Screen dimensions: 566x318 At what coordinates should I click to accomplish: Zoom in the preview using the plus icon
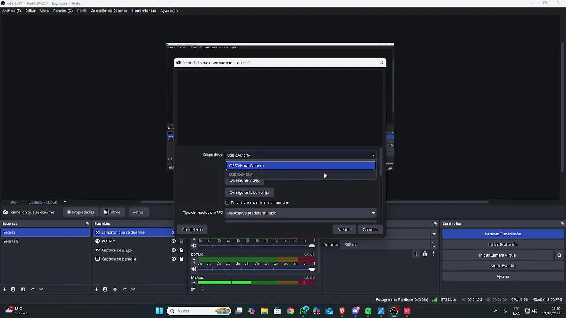(23, 202)
